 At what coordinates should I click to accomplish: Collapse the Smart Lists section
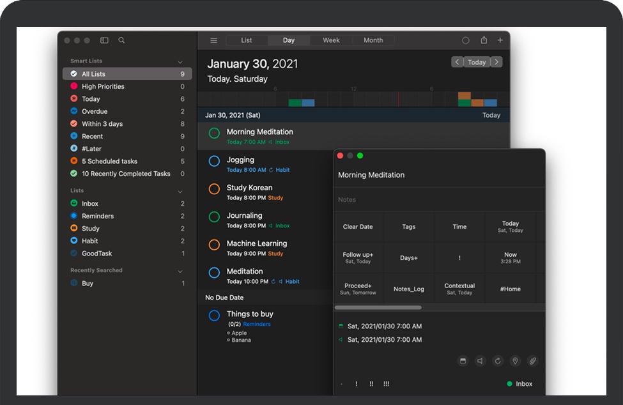pos(180,62)
